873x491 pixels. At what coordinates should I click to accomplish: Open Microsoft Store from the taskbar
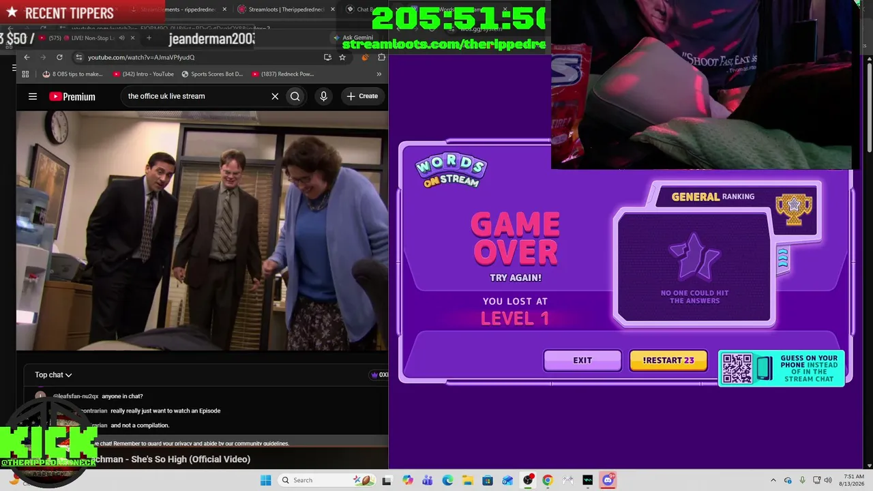point(488,480)
